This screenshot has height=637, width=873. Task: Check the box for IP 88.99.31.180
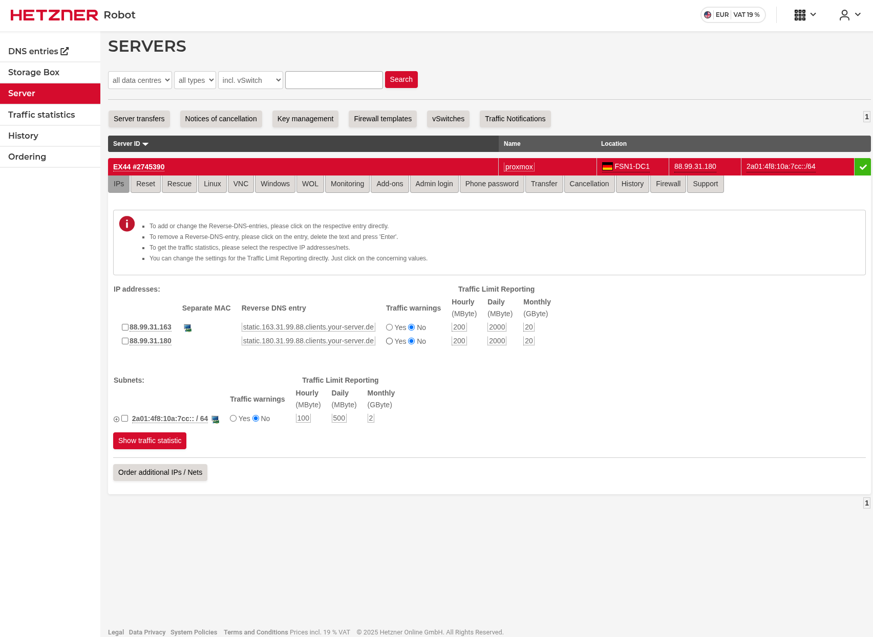tap(125, 341)
